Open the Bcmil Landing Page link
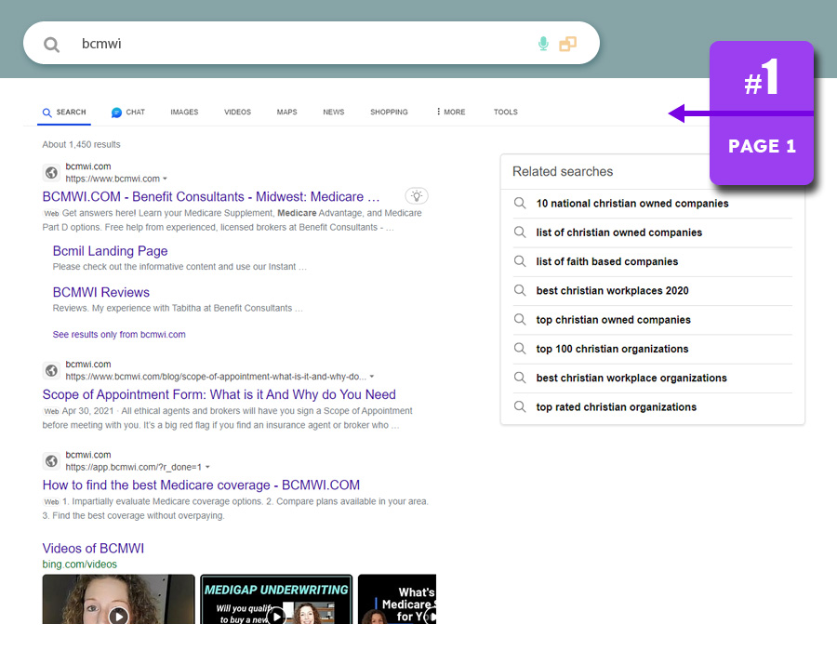 pos(110,251)
